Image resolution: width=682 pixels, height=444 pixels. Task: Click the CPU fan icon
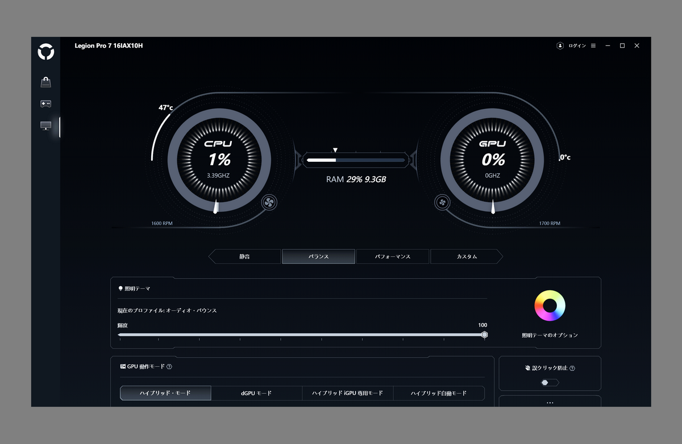[269, 202]
